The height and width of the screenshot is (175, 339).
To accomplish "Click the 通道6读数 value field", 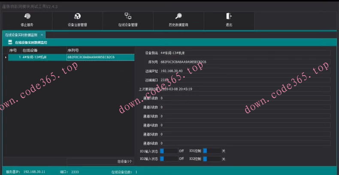I will [x=245, y=143].
